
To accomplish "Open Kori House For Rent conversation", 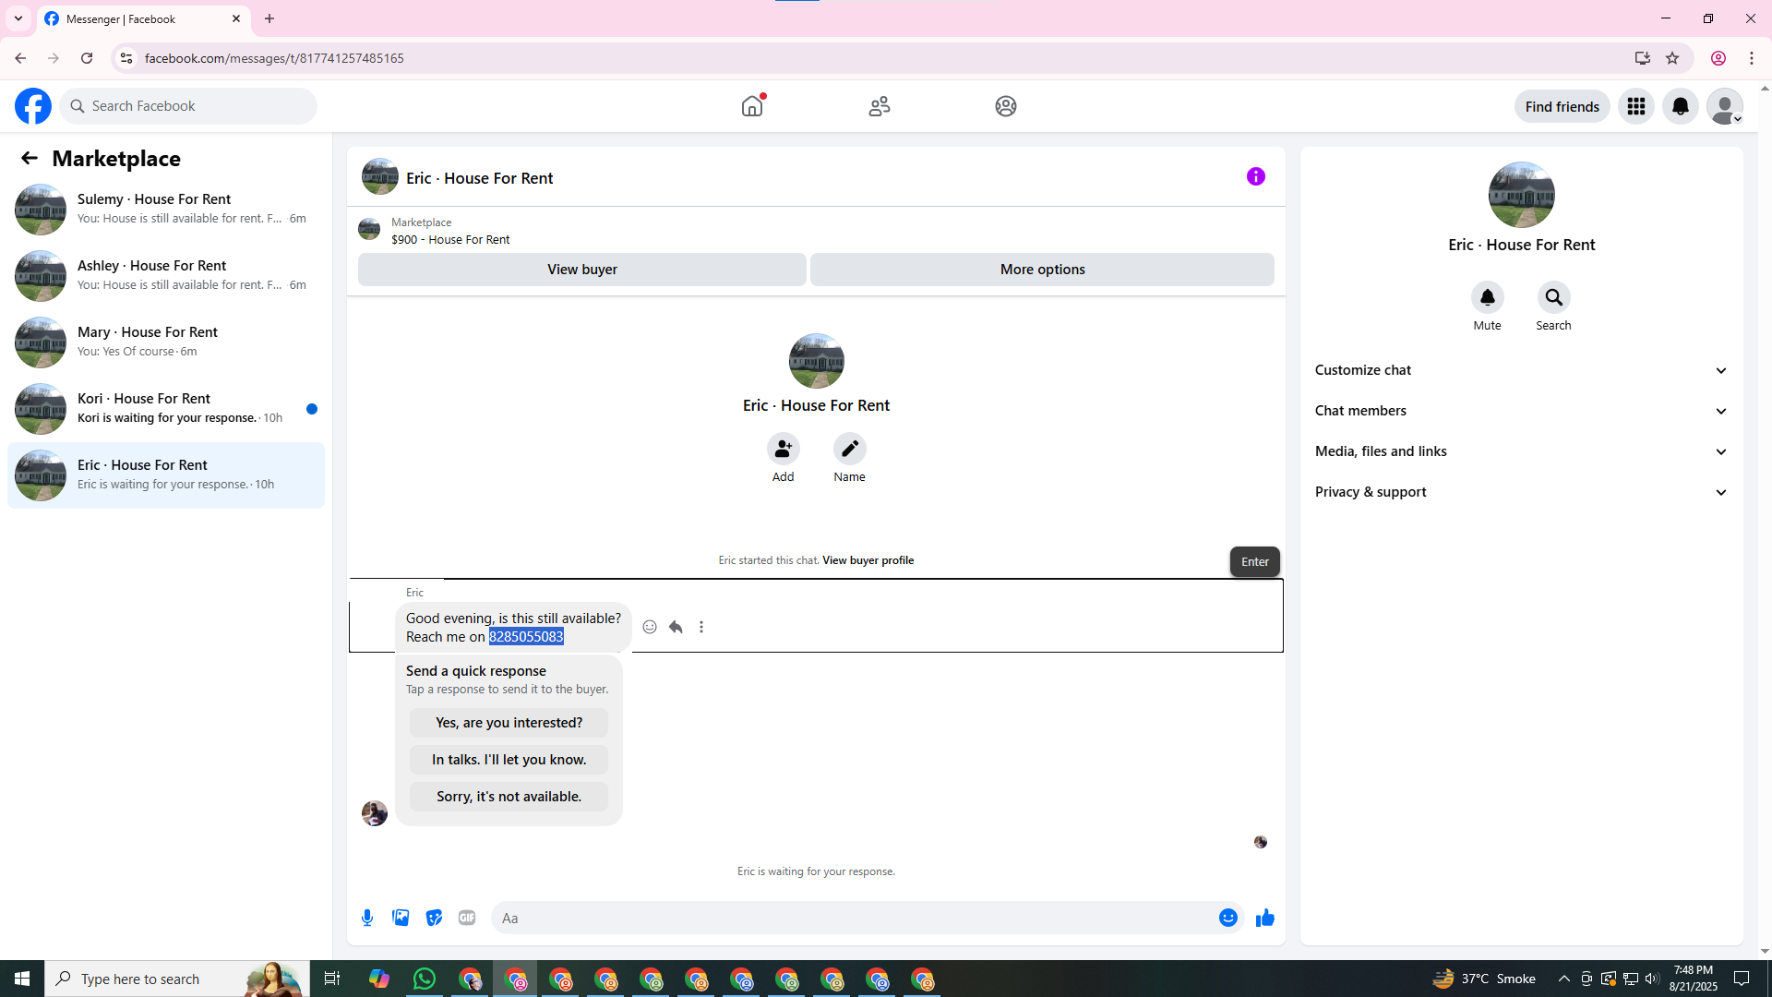I will (166, 408).
